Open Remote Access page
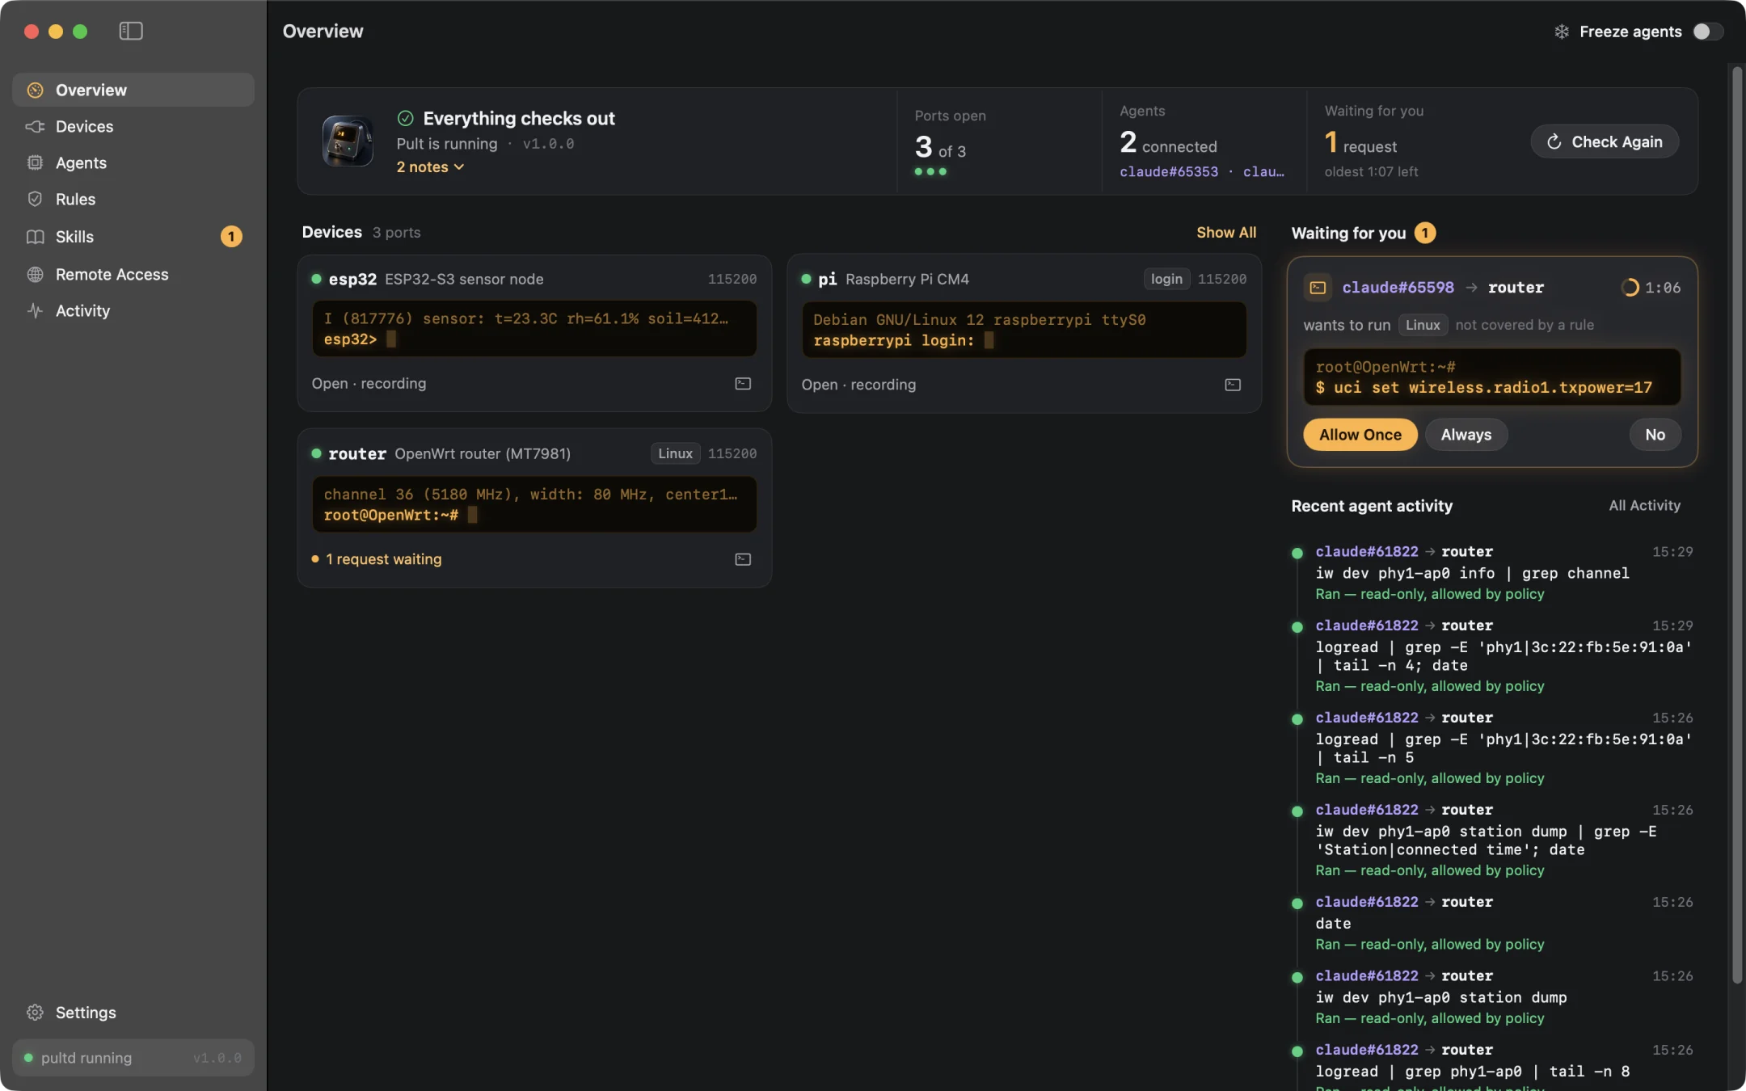1746x1091 pixels. click(133, 274)
